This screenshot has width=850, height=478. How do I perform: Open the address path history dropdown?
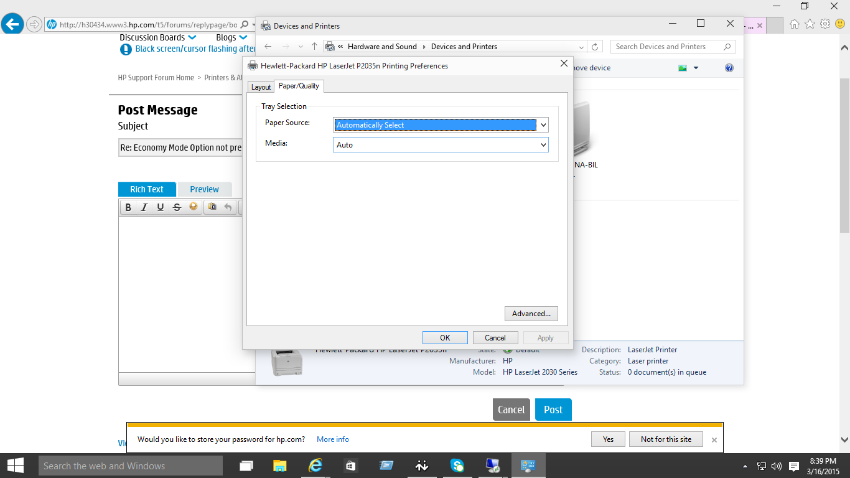click(581, 47)
